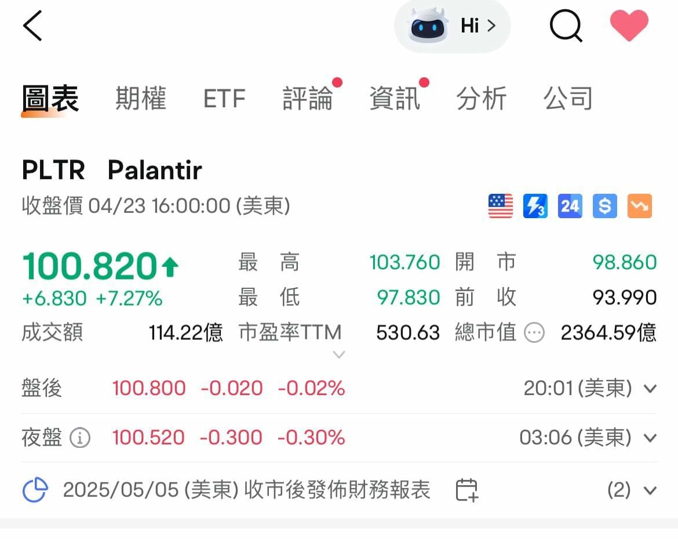Tap the orange downward trend icon
Image resolution: width=678 pixels, height=539 pixels.
640,206
